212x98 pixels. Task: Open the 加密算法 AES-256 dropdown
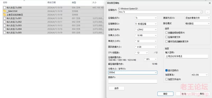[x=200, y=75]
